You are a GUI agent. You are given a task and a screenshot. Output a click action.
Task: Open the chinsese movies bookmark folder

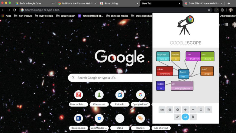pos(118,16)
